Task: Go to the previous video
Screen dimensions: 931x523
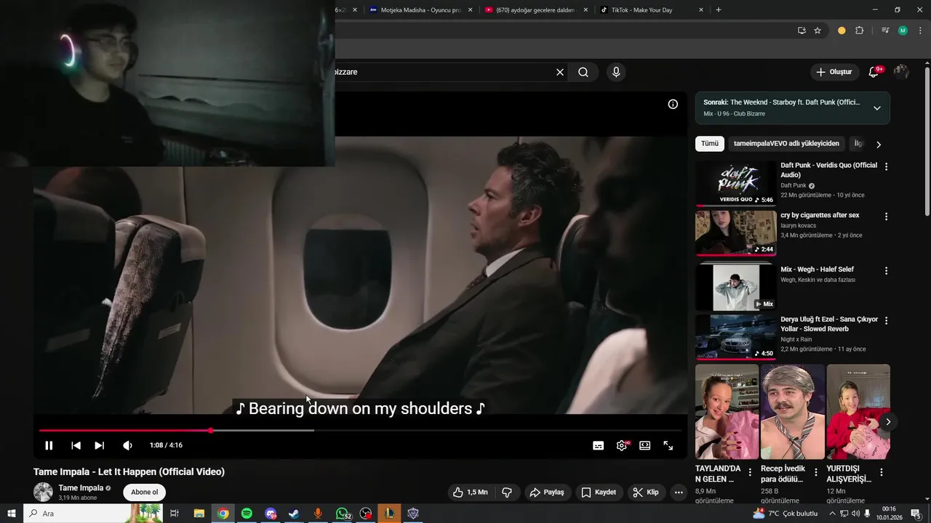Action: point(76,445)
